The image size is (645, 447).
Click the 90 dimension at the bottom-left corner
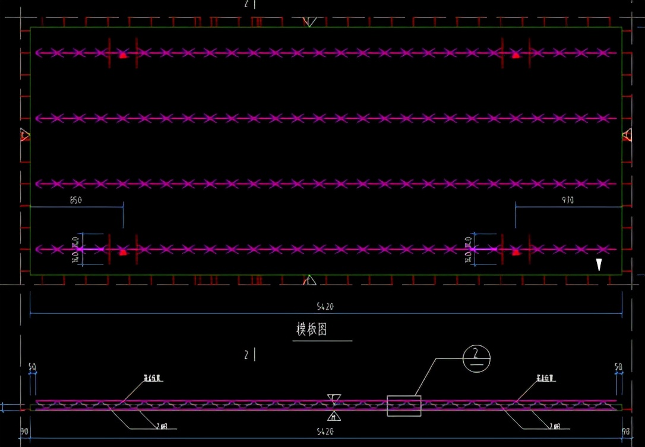[x=25, y=432]
